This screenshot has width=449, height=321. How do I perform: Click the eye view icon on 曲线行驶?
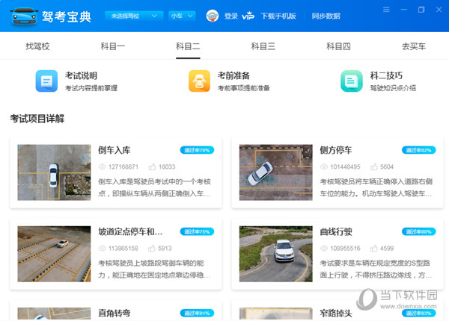(324, 249)
